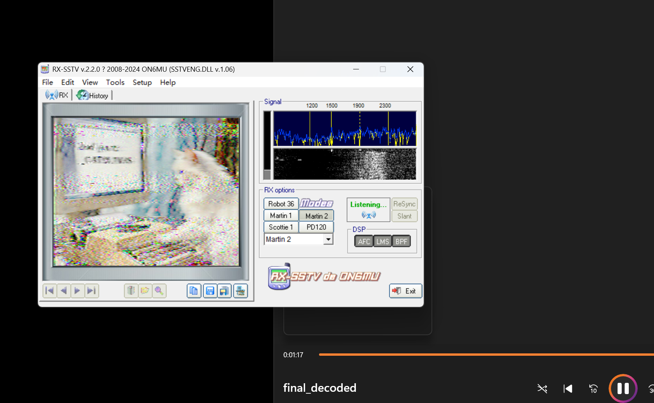Open the Tools menu
The height and width of the screenshot is (403, 654).
pos(115,83)
